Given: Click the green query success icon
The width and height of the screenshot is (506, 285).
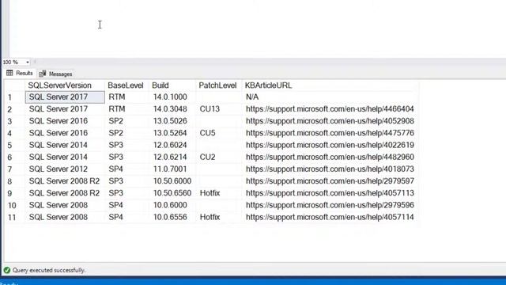Looking at the screenshot, I should click(x=7, y=270).
